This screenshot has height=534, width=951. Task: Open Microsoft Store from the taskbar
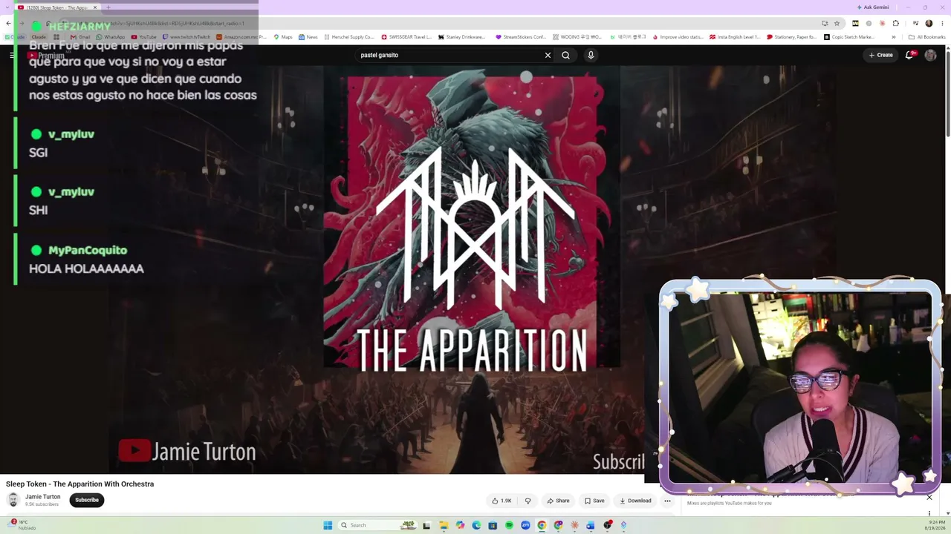493,525
